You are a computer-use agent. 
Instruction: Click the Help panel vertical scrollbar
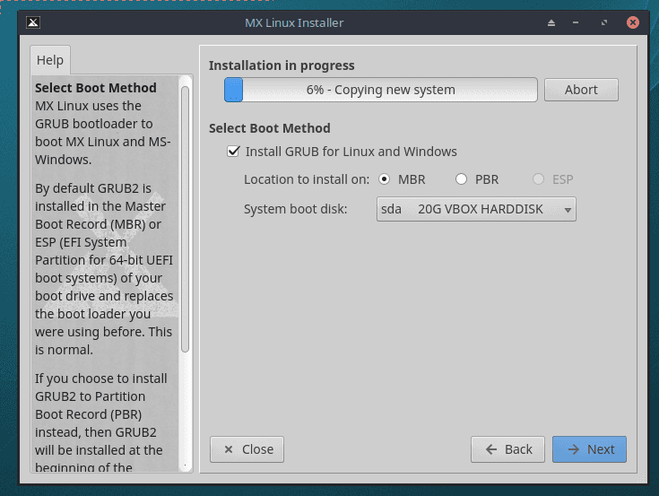[x=185, y=219]
